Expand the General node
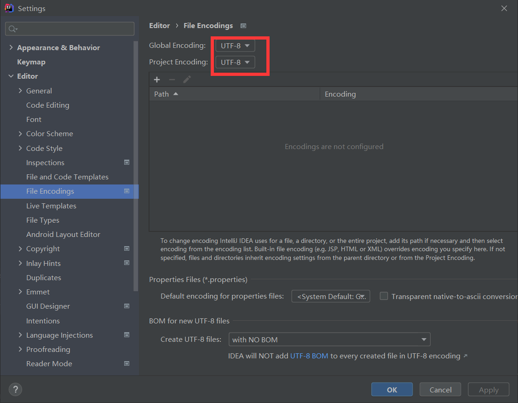 click(x=20, y=91)
